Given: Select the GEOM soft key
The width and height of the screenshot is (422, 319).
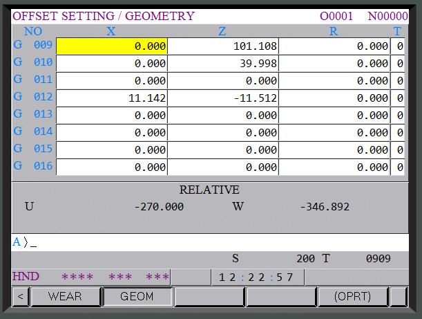Looking at the screenshot, I should click(137, 297).
